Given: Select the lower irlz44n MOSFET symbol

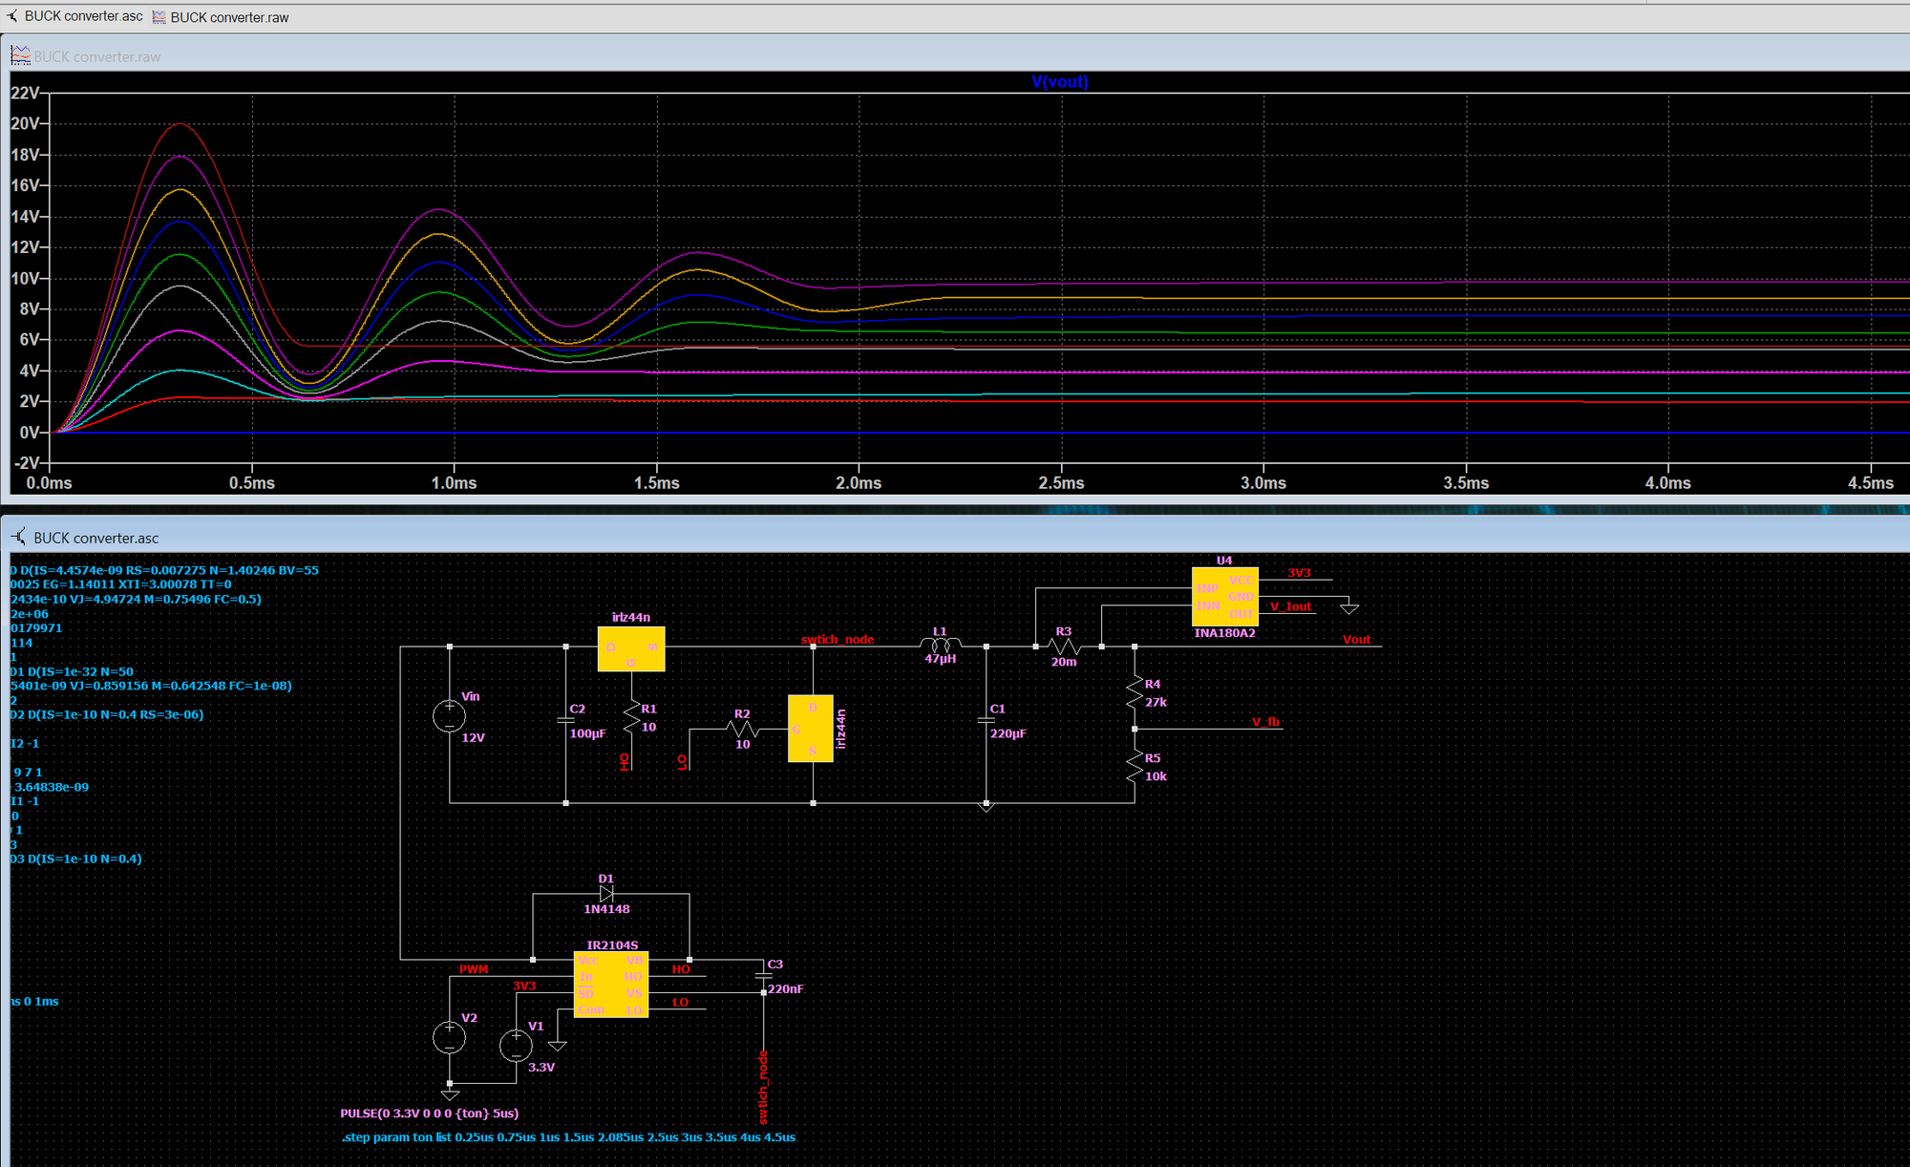Looking at the screenshot, I should pos(810,729).
